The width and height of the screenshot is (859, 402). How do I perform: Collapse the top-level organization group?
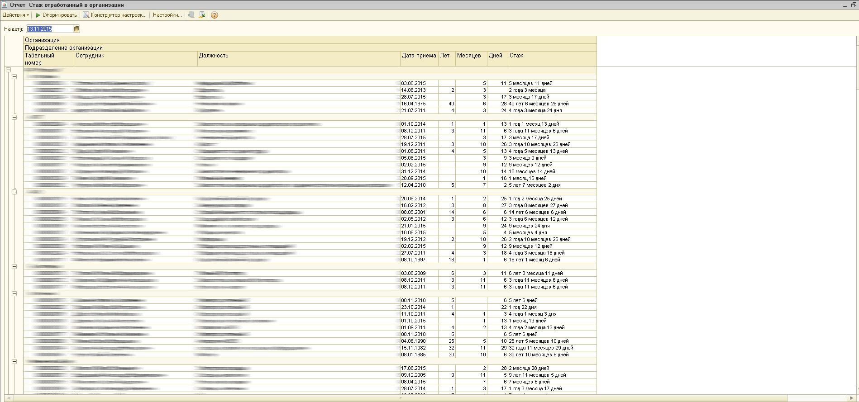(8, 70)
